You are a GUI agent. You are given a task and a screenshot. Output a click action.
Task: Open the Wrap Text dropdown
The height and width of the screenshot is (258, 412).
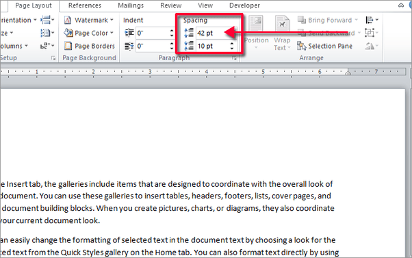282,44
